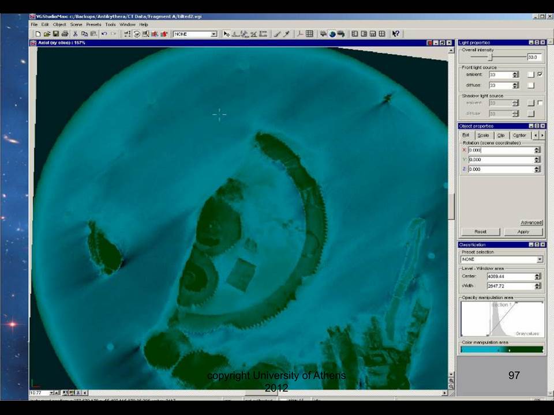Open the Object menu
Viewport: 554px width, 415px height.
coord(59,25)
